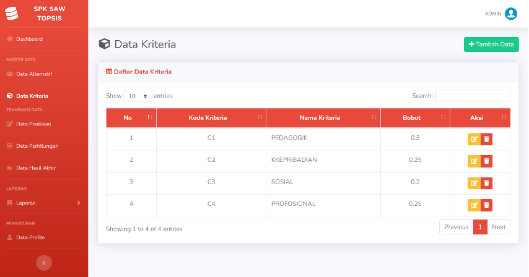Image resolution: width=529 pixels, height=277 pixels.
Task: Delete the C4 PROFOSIONAL row
Action: point(486,205)
